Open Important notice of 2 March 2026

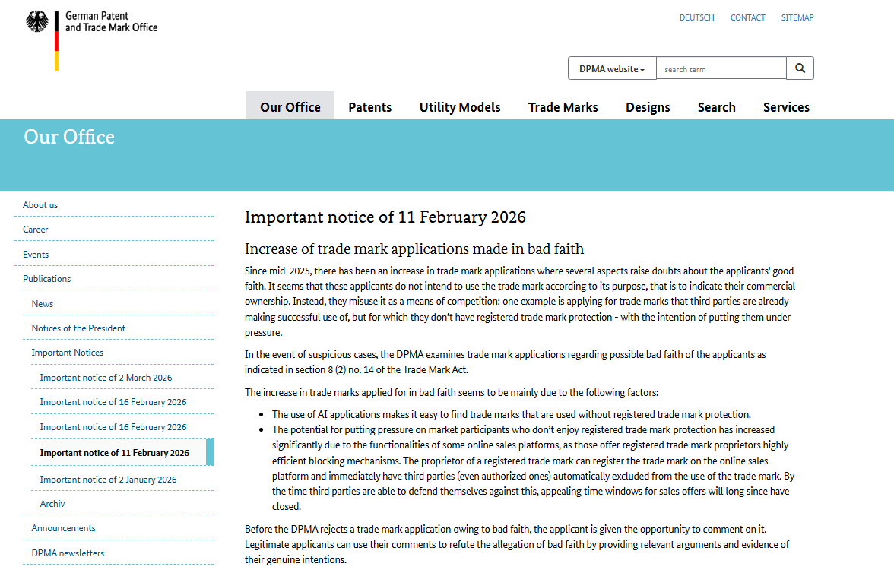(106, 377)
